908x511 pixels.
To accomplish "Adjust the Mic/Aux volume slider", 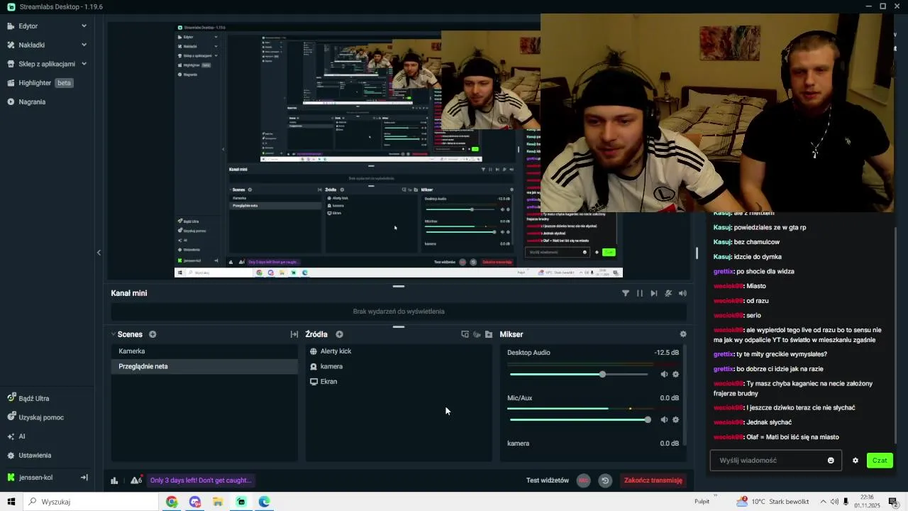I will [579, 419].
